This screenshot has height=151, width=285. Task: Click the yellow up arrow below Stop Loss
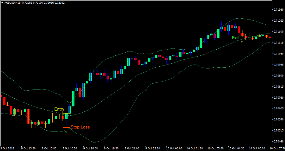coord(66,132)
